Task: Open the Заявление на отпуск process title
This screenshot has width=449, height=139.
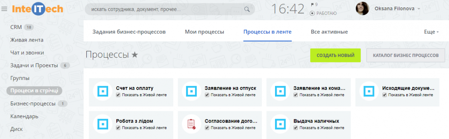Action: (x=230, y=88)
